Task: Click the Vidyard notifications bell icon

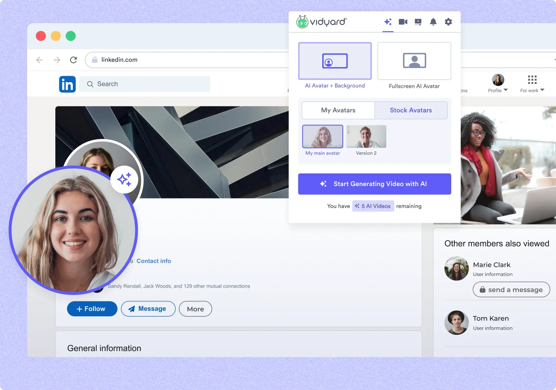Action: (x=433, y=22)
